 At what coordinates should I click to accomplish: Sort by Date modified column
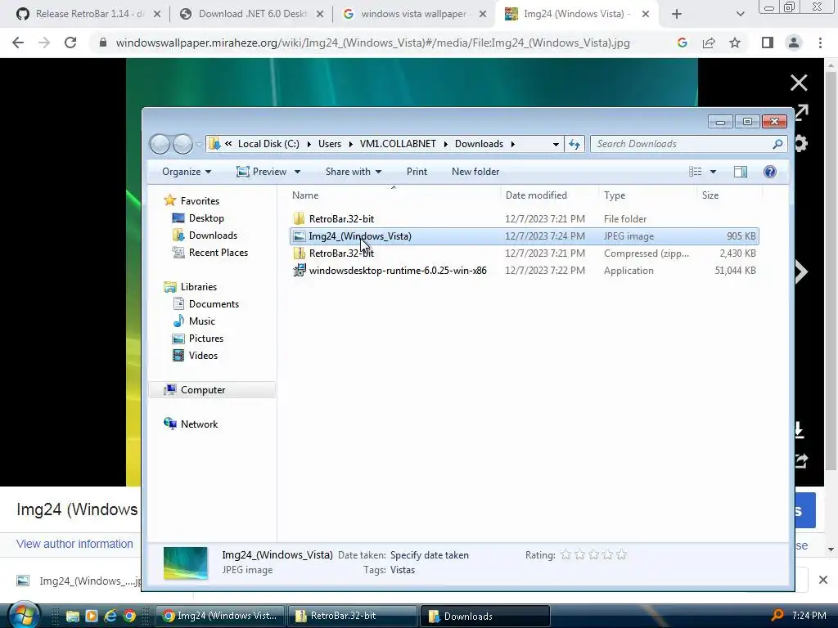click(549, 195)
